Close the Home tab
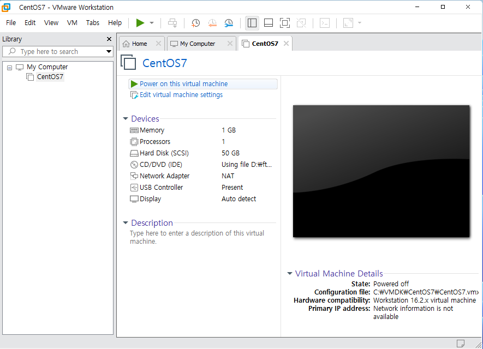This screenshot has height=349, width=483. coord(158,44)
